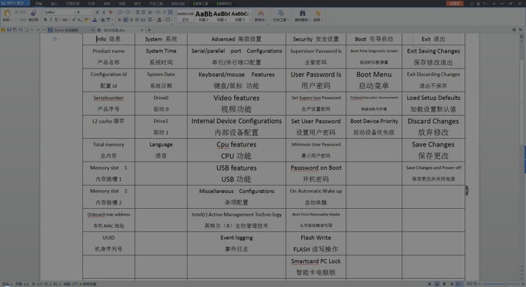526x287 pixels.
Task: Toggle Underline formatting button
Action: coord(56,20)
